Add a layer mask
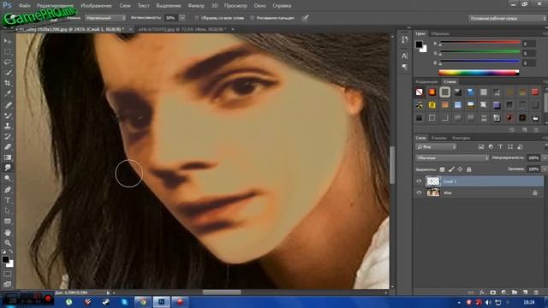The image size is (548, 308). pos(493,293)
